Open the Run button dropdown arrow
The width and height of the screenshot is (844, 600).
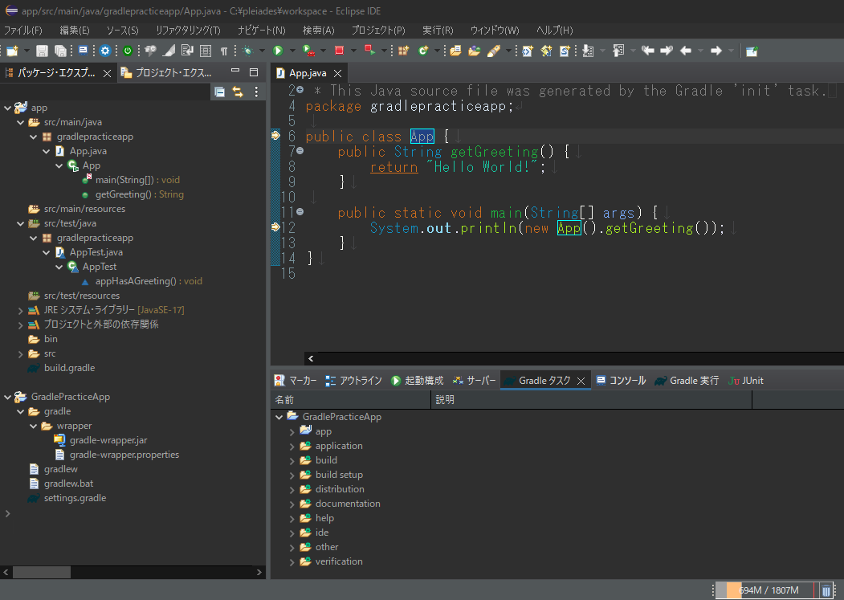[292, 51]
